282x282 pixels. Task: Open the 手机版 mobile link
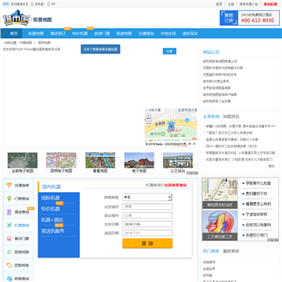coord(38,4)
